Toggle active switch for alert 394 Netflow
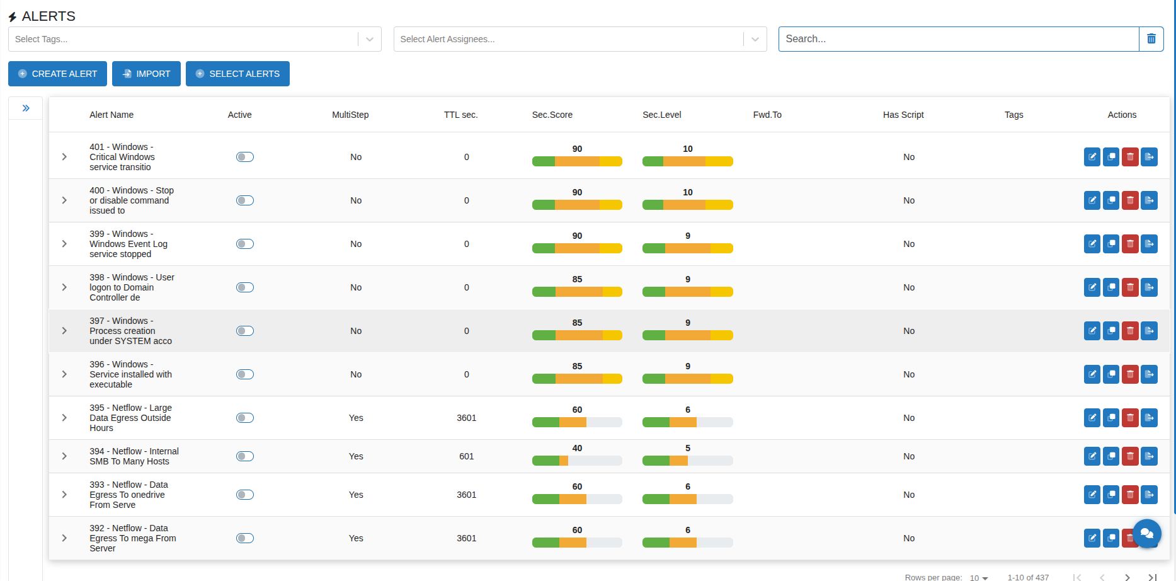The height and width of the screenshot is (581, 1176). [x=244, y=456]
